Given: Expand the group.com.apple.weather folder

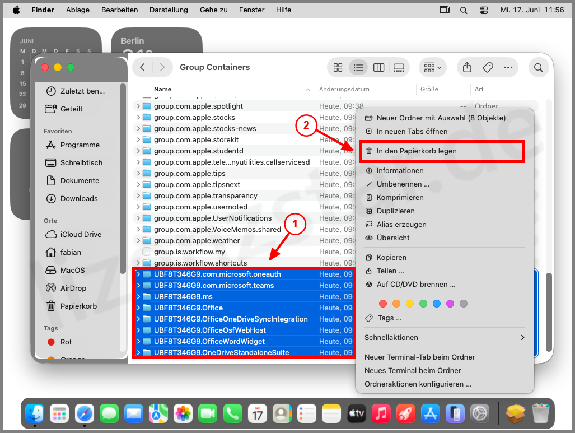Looking at the screenshot, I should (x=138, y=241).
